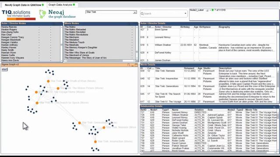Click the TIQ.solutions logo
This screenshot has width=280, height=157.
point(18,15)
